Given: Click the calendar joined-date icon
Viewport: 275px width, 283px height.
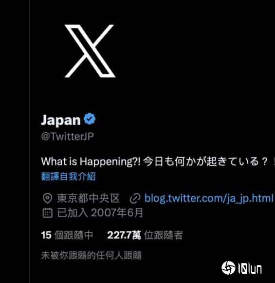Looking at the screenshot, I should coord(48,213).
